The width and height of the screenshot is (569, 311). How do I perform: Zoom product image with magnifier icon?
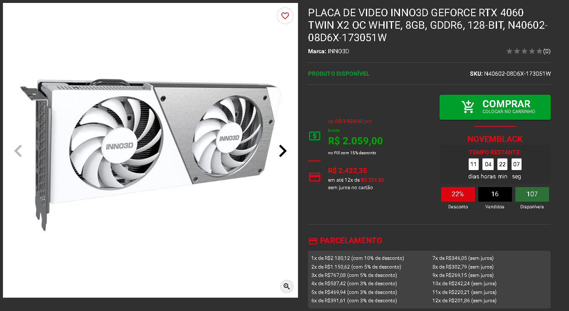286,286
